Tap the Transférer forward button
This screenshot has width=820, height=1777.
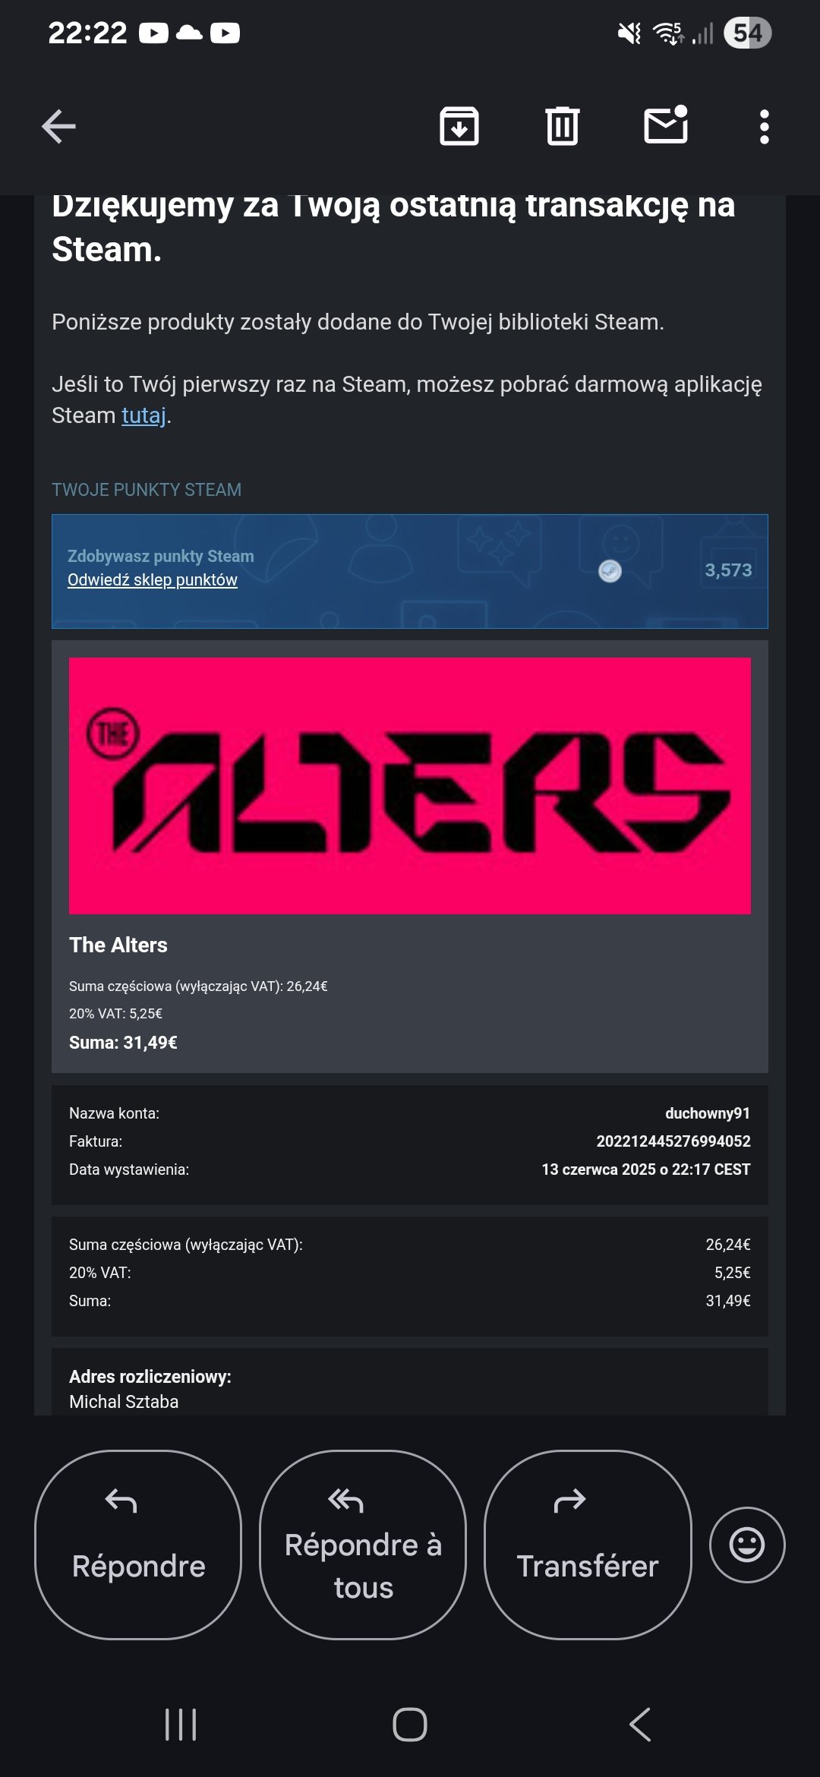coord(588,1545)
